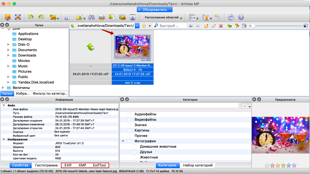This screenshot has height=174, width=310.
Task: Click the thumbnail size slider handle
Action: click(x=253, y=26)
